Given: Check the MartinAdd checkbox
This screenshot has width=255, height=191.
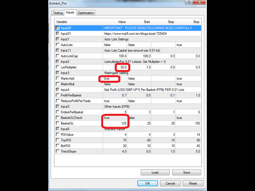Looking at the screenshot, I should pyautogui.click(x=57, y=78).
